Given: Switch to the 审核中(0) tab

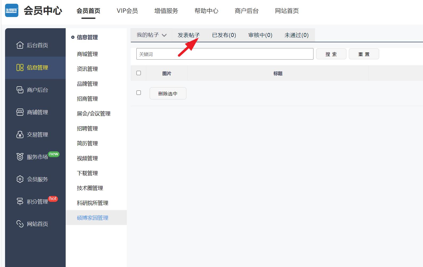Looking at the screenshot, I should click(x=260, y=35).
